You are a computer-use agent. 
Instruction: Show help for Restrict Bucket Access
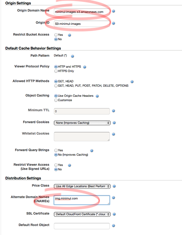tap(69, 35)
